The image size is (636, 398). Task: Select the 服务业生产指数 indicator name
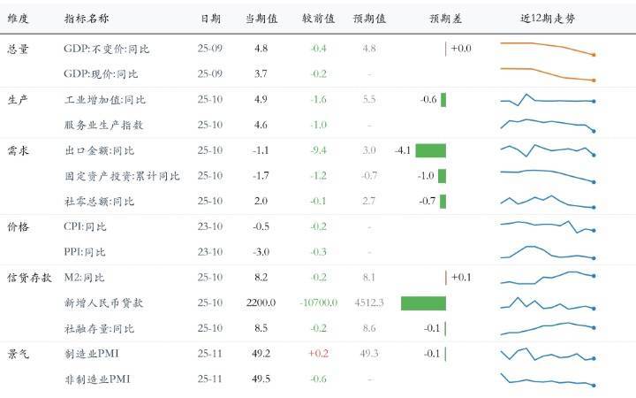(x=104, y=125)
